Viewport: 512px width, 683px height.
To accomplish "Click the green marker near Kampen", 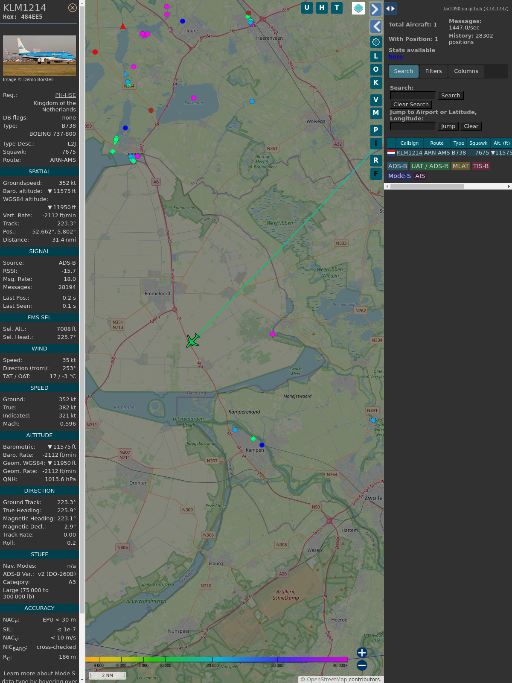I will click(x=253, y=439).
